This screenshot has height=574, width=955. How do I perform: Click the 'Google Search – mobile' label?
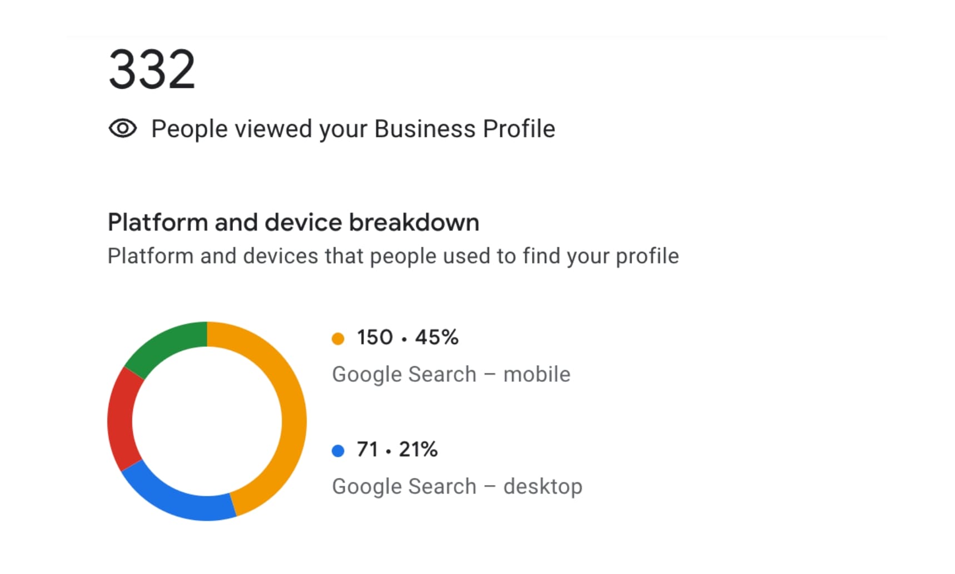pos(451,375)
